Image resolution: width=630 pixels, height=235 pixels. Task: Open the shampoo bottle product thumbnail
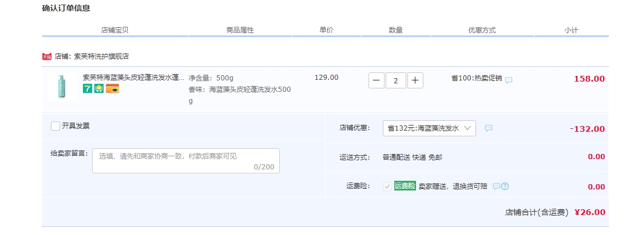tap(62, 87)
